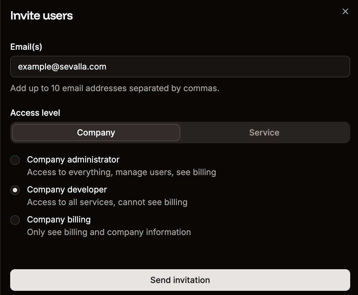This screenshot has height=295, width=358.
Task: Click the unselected Company billing radio circle
Action: pyautogui.click(x=15, y=220)
